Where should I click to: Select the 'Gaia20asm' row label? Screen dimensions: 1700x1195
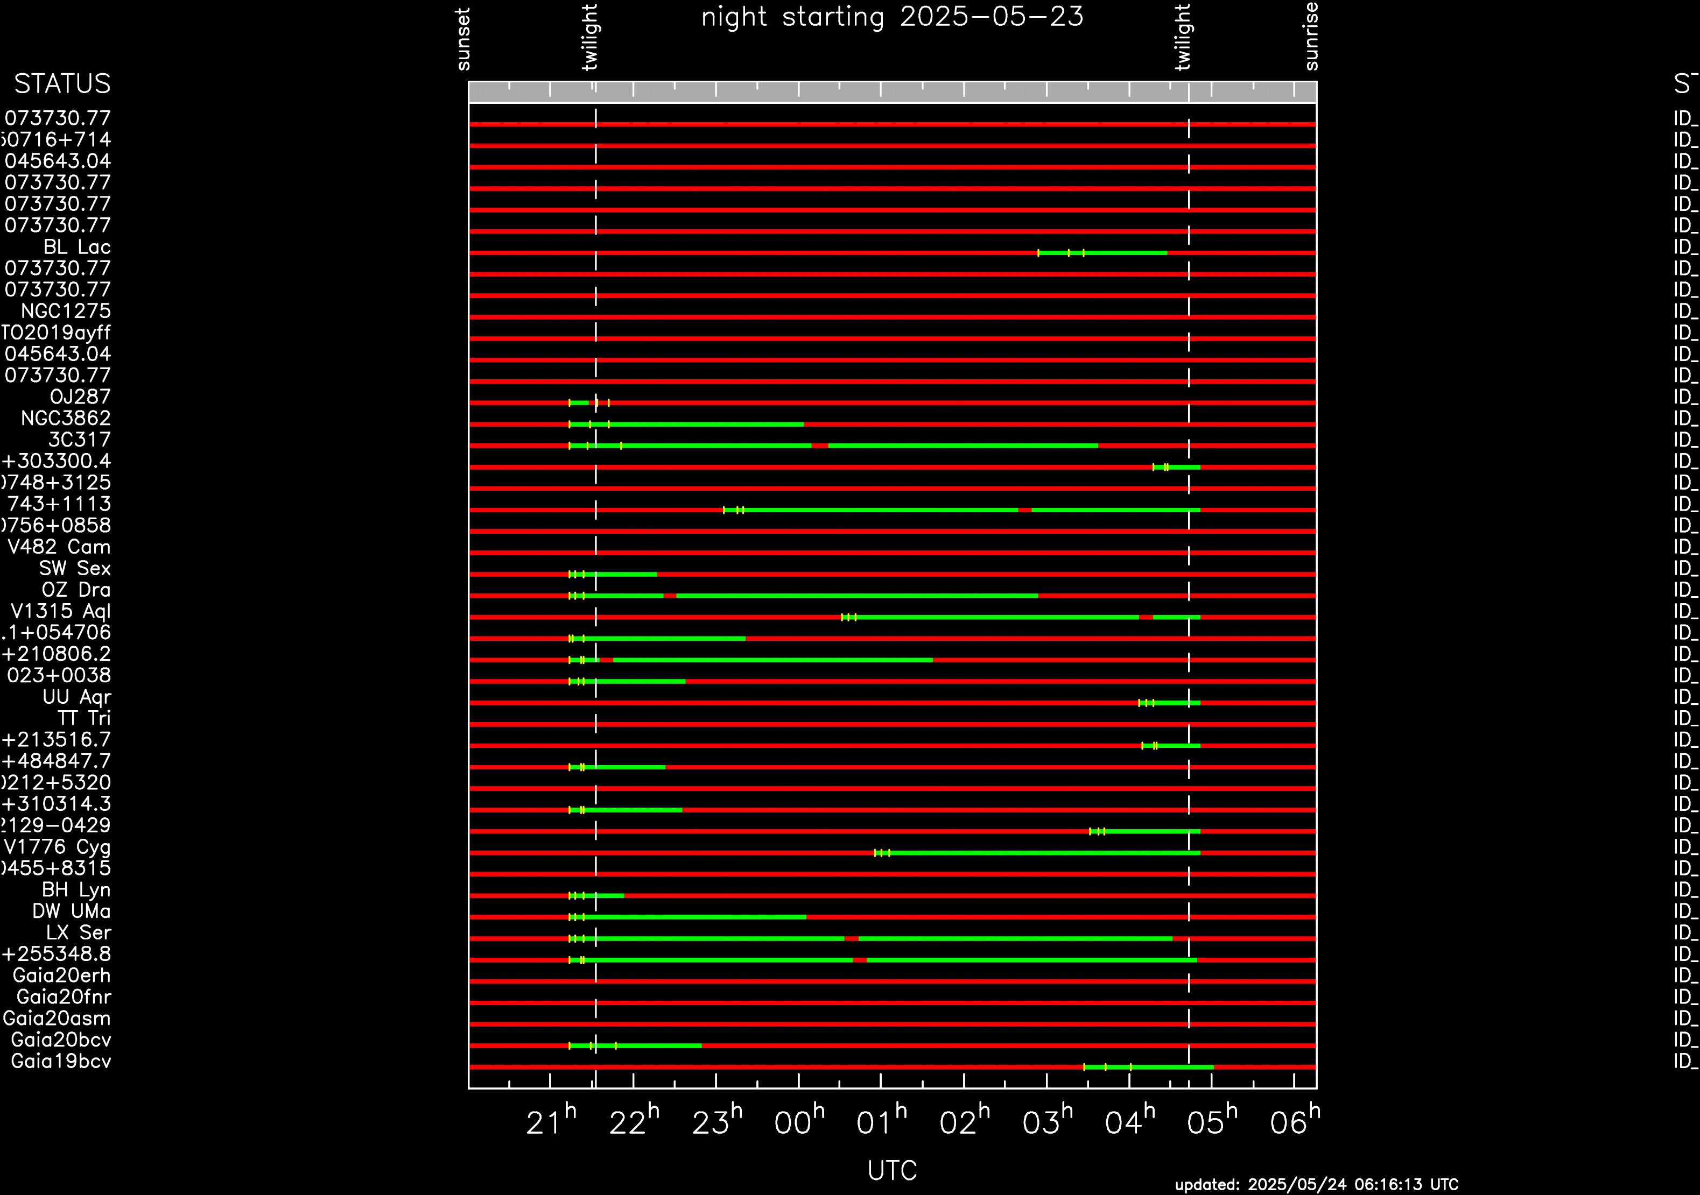coord(57,1019)
